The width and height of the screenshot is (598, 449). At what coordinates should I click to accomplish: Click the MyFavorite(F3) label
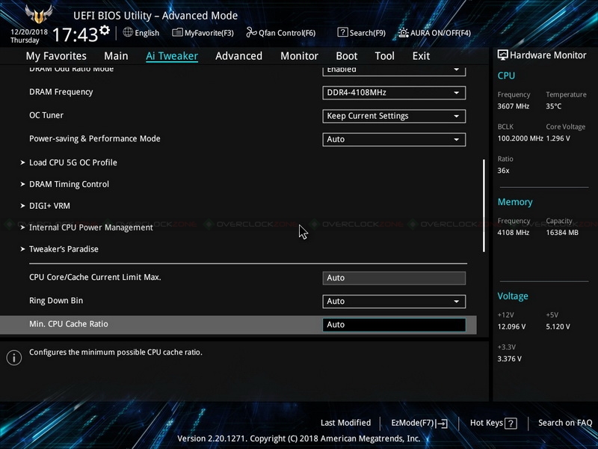[x=209, y=33]
